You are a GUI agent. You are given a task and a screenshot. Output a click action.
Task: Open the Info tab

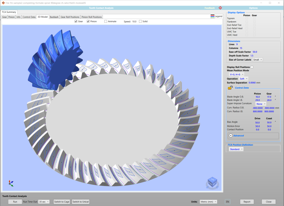coord(19,17)
